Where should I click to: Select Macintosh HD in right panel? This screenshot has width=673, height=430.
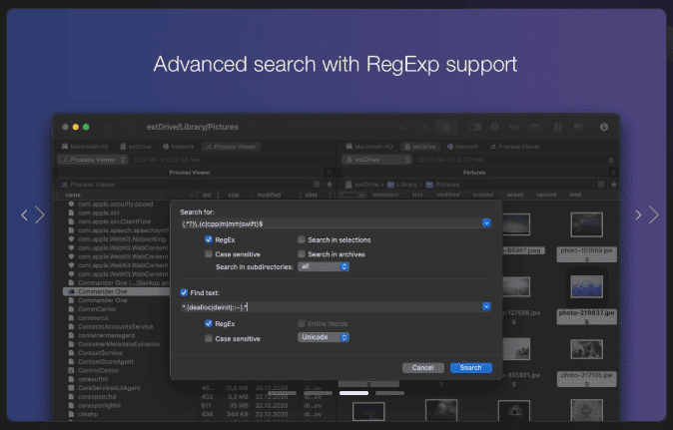369,147
